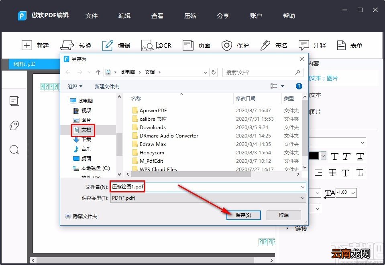This screenshot has width=385, height=265.
Task: Open the 编辑 menu in title bar
Action: [124, 16]
